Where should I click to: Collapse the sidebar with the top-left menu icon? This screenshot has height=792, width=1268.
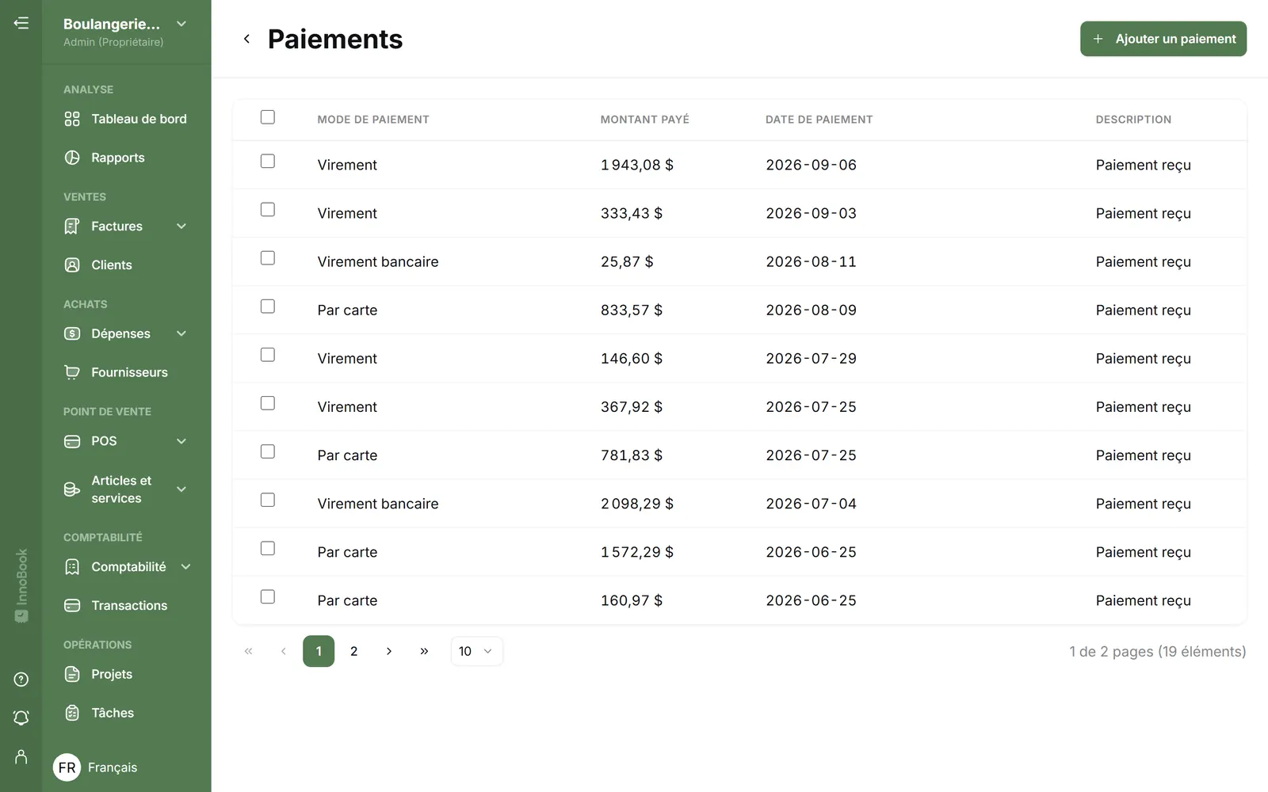tap(21, 23)
